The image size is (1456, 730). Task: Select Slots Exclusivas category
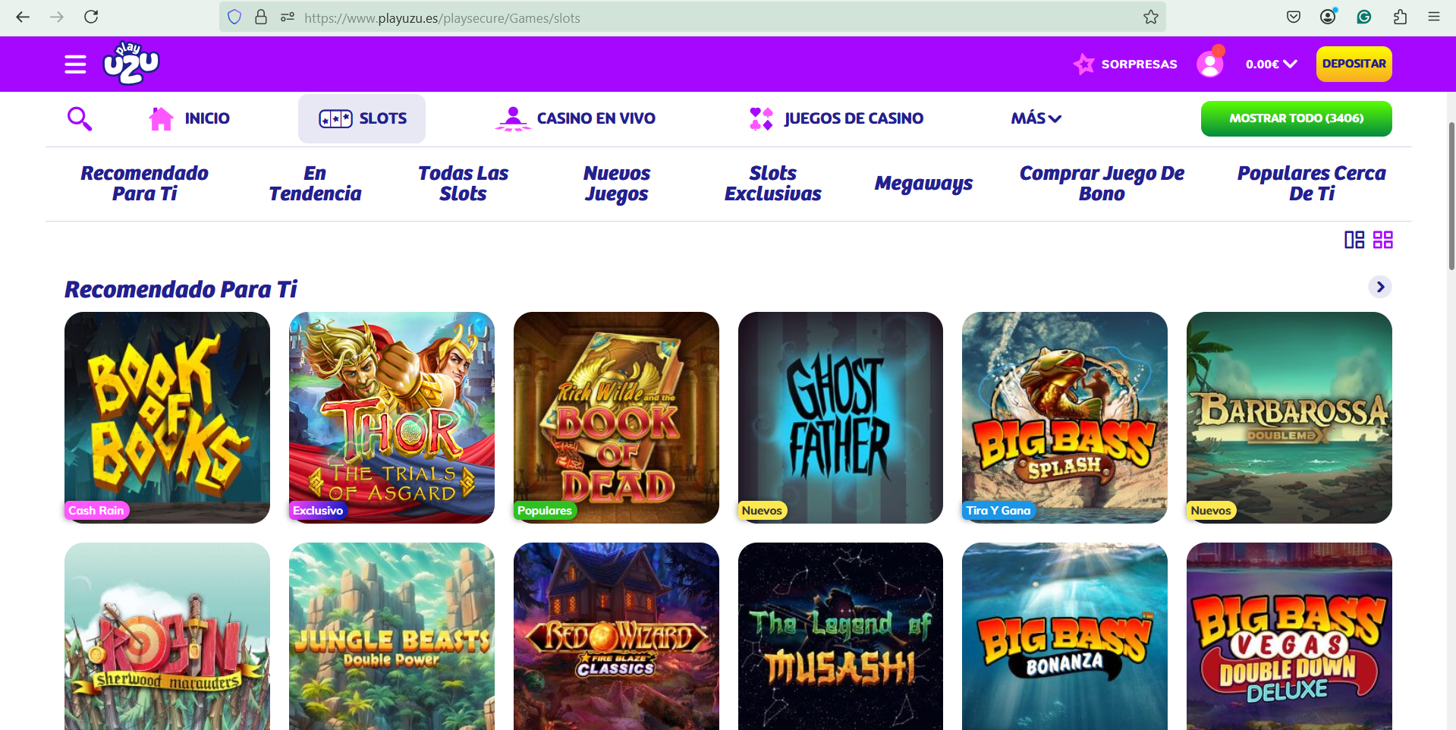[772, 184]
